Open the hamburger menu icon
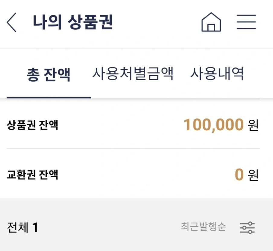Screen dimensions: 273x251 [x=246, y=22]
